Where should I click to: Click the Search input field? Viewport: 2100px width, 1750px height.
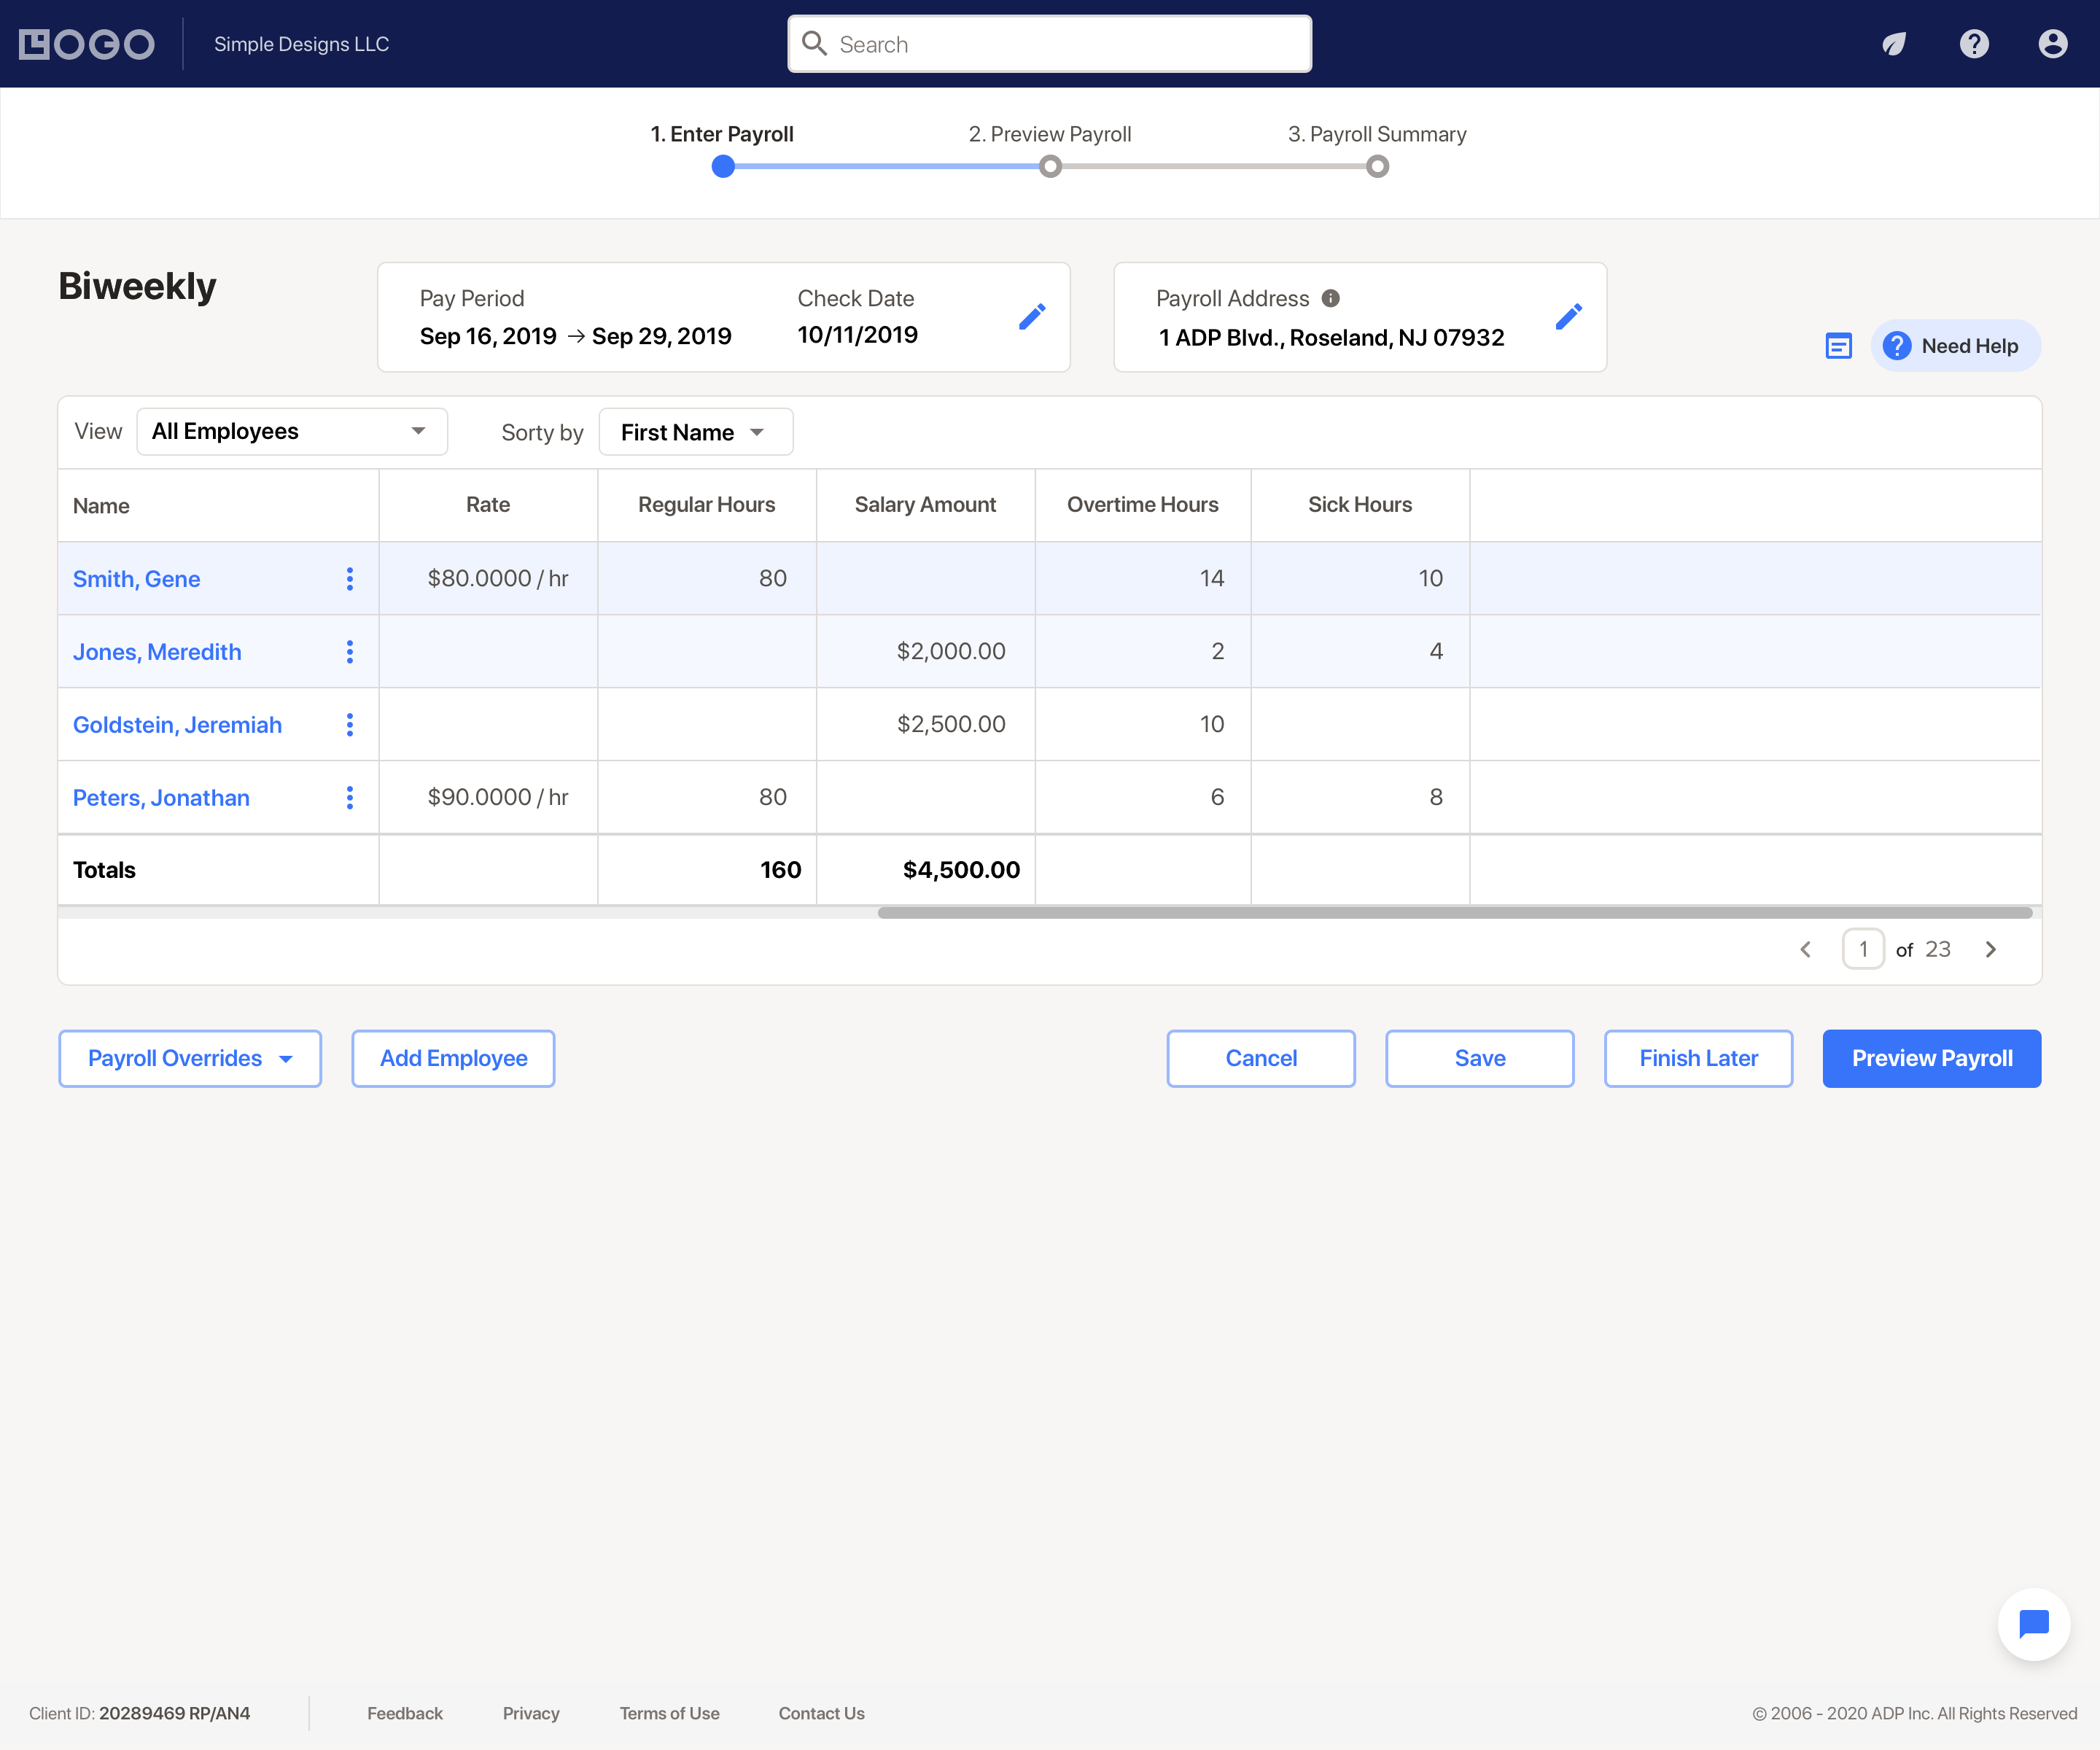[1050, 44]
